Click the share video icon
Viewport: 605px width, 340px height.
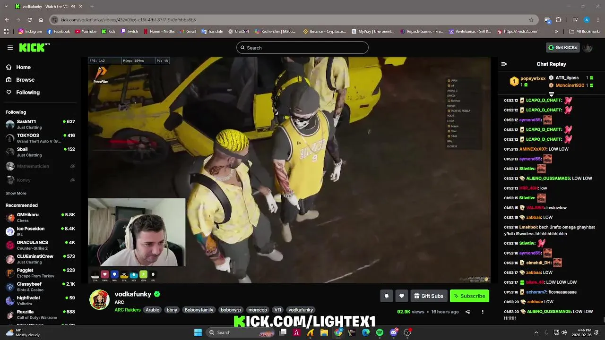pyautogui.click(x=467, y=312)
